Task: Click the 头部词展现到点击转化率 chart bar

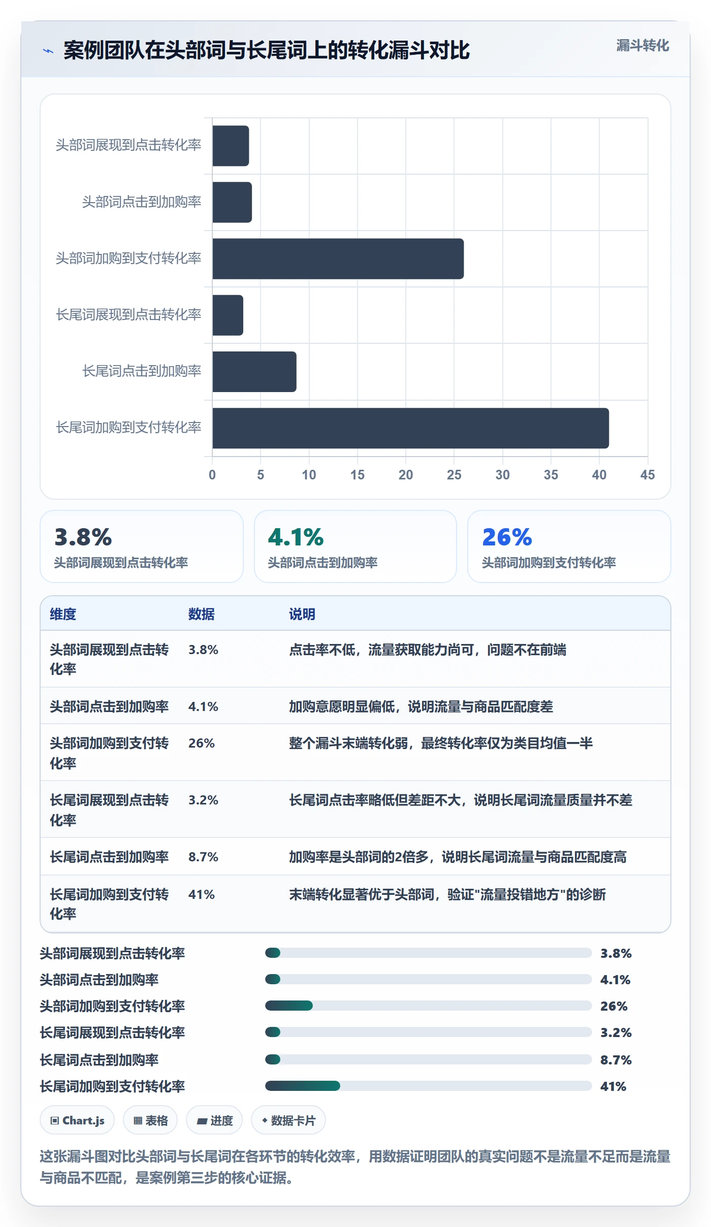Action: pyautogui.click(x=231, y=146)
